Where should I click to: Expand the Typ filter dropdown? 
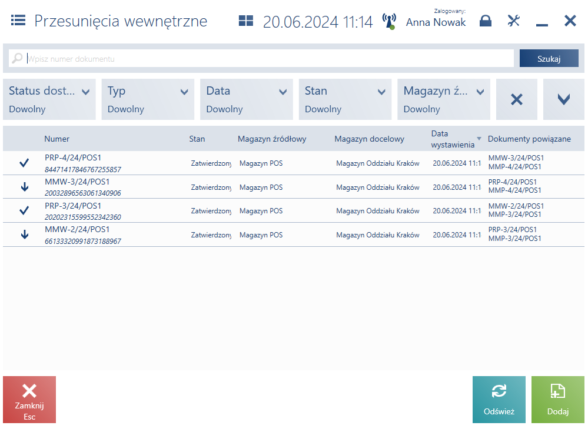tap(148, 99)
